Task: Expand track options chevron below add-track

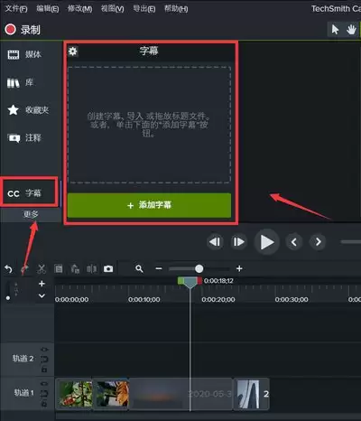Action: coord(42,295)
